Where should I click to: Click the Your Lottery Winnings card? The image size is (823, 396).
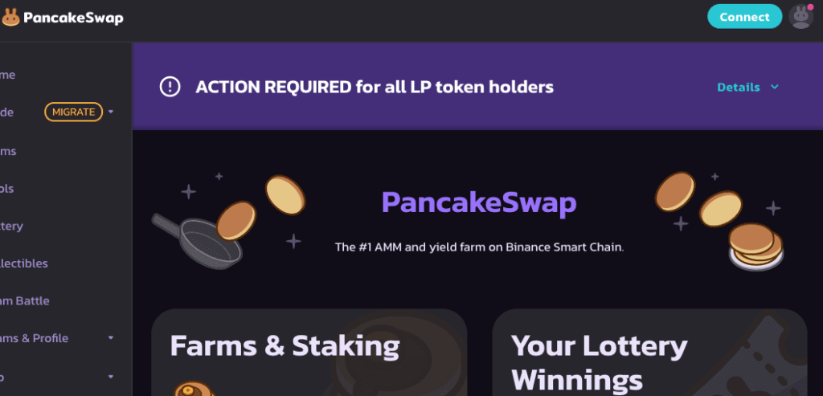pyautogui.click(x=649, y=353)
